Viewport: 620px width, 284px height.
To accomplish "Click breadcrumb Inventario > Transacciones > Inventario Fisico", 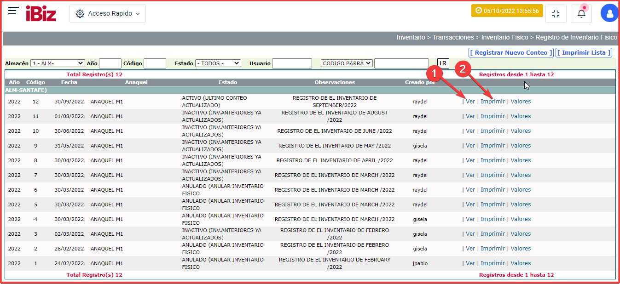I will [463, 37].
